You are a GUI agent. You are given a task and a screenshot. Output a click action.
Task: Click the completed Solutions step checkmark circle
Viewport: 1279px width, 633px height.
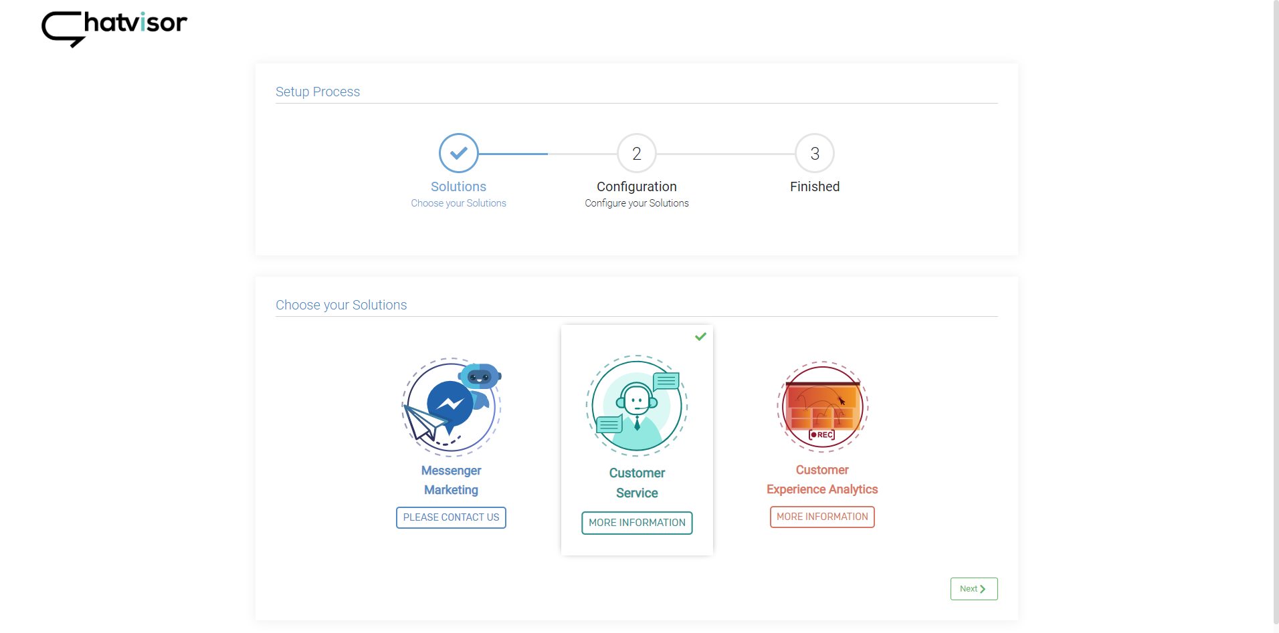[458, 153]
